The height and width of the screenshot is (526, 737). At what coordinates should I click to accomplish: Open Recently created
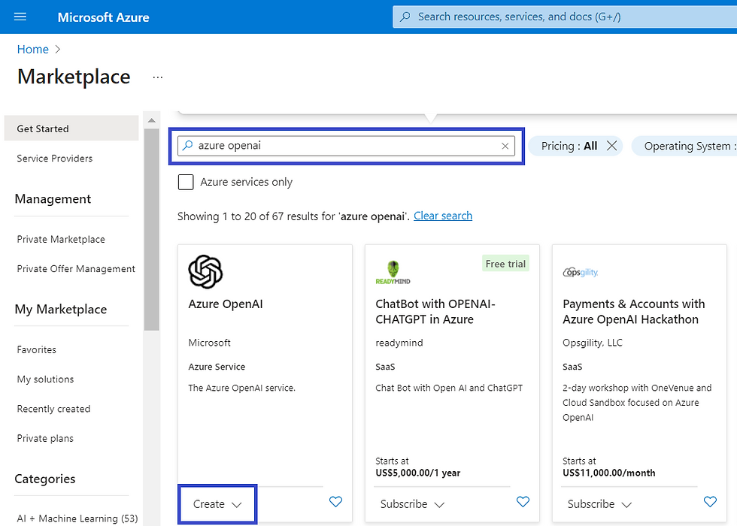pyautogui.click(x=53, y=409)
